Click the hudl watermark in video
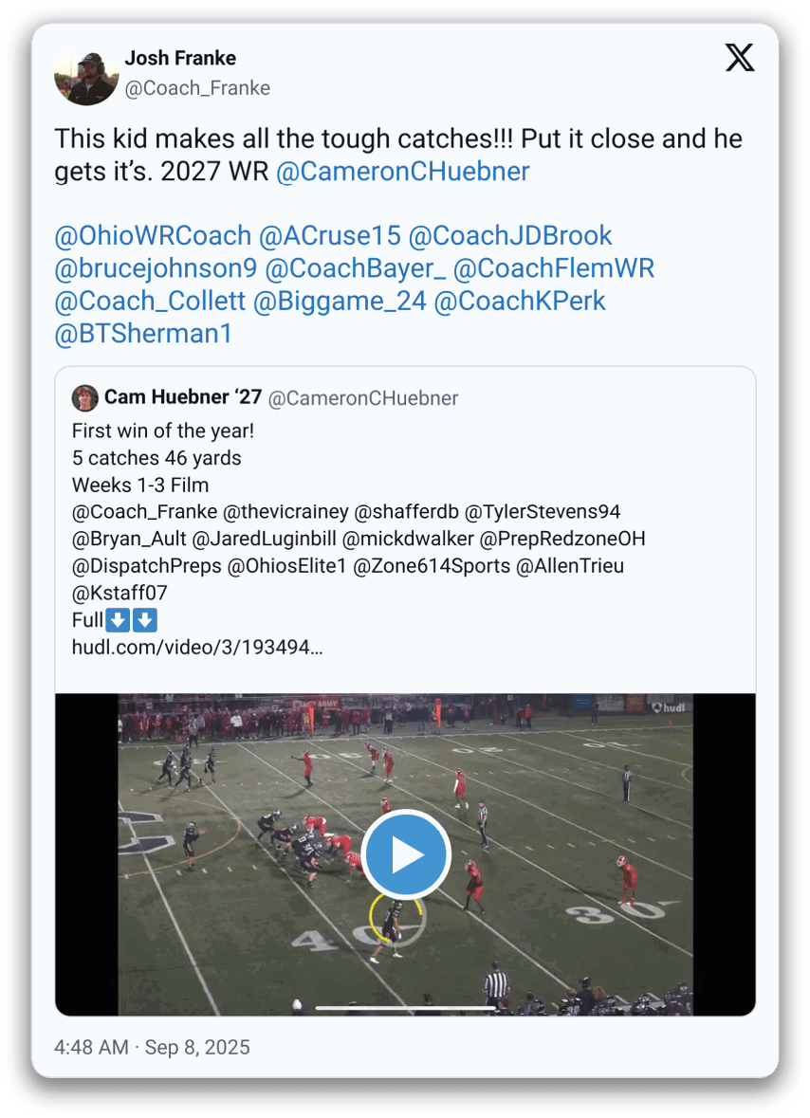This screenshot has width=810, height=1118. (x=669, y=707)
